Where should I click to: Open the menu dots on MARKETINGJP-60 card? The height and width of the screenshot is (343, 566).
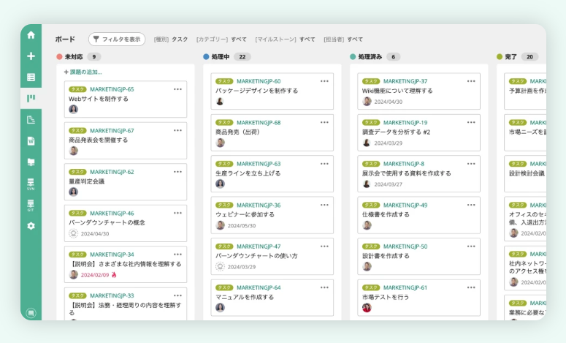coord(324,81)
